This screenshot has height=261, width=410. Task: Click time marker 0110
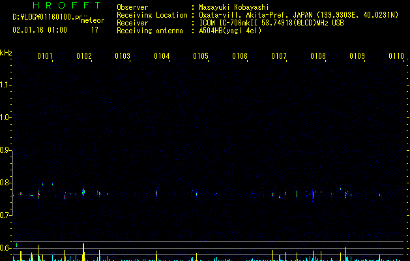click(396, 56)
